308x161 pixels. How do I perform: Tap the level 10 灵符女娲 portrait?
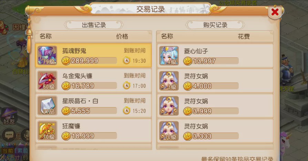pyautogui.click(x=169, y=131)
